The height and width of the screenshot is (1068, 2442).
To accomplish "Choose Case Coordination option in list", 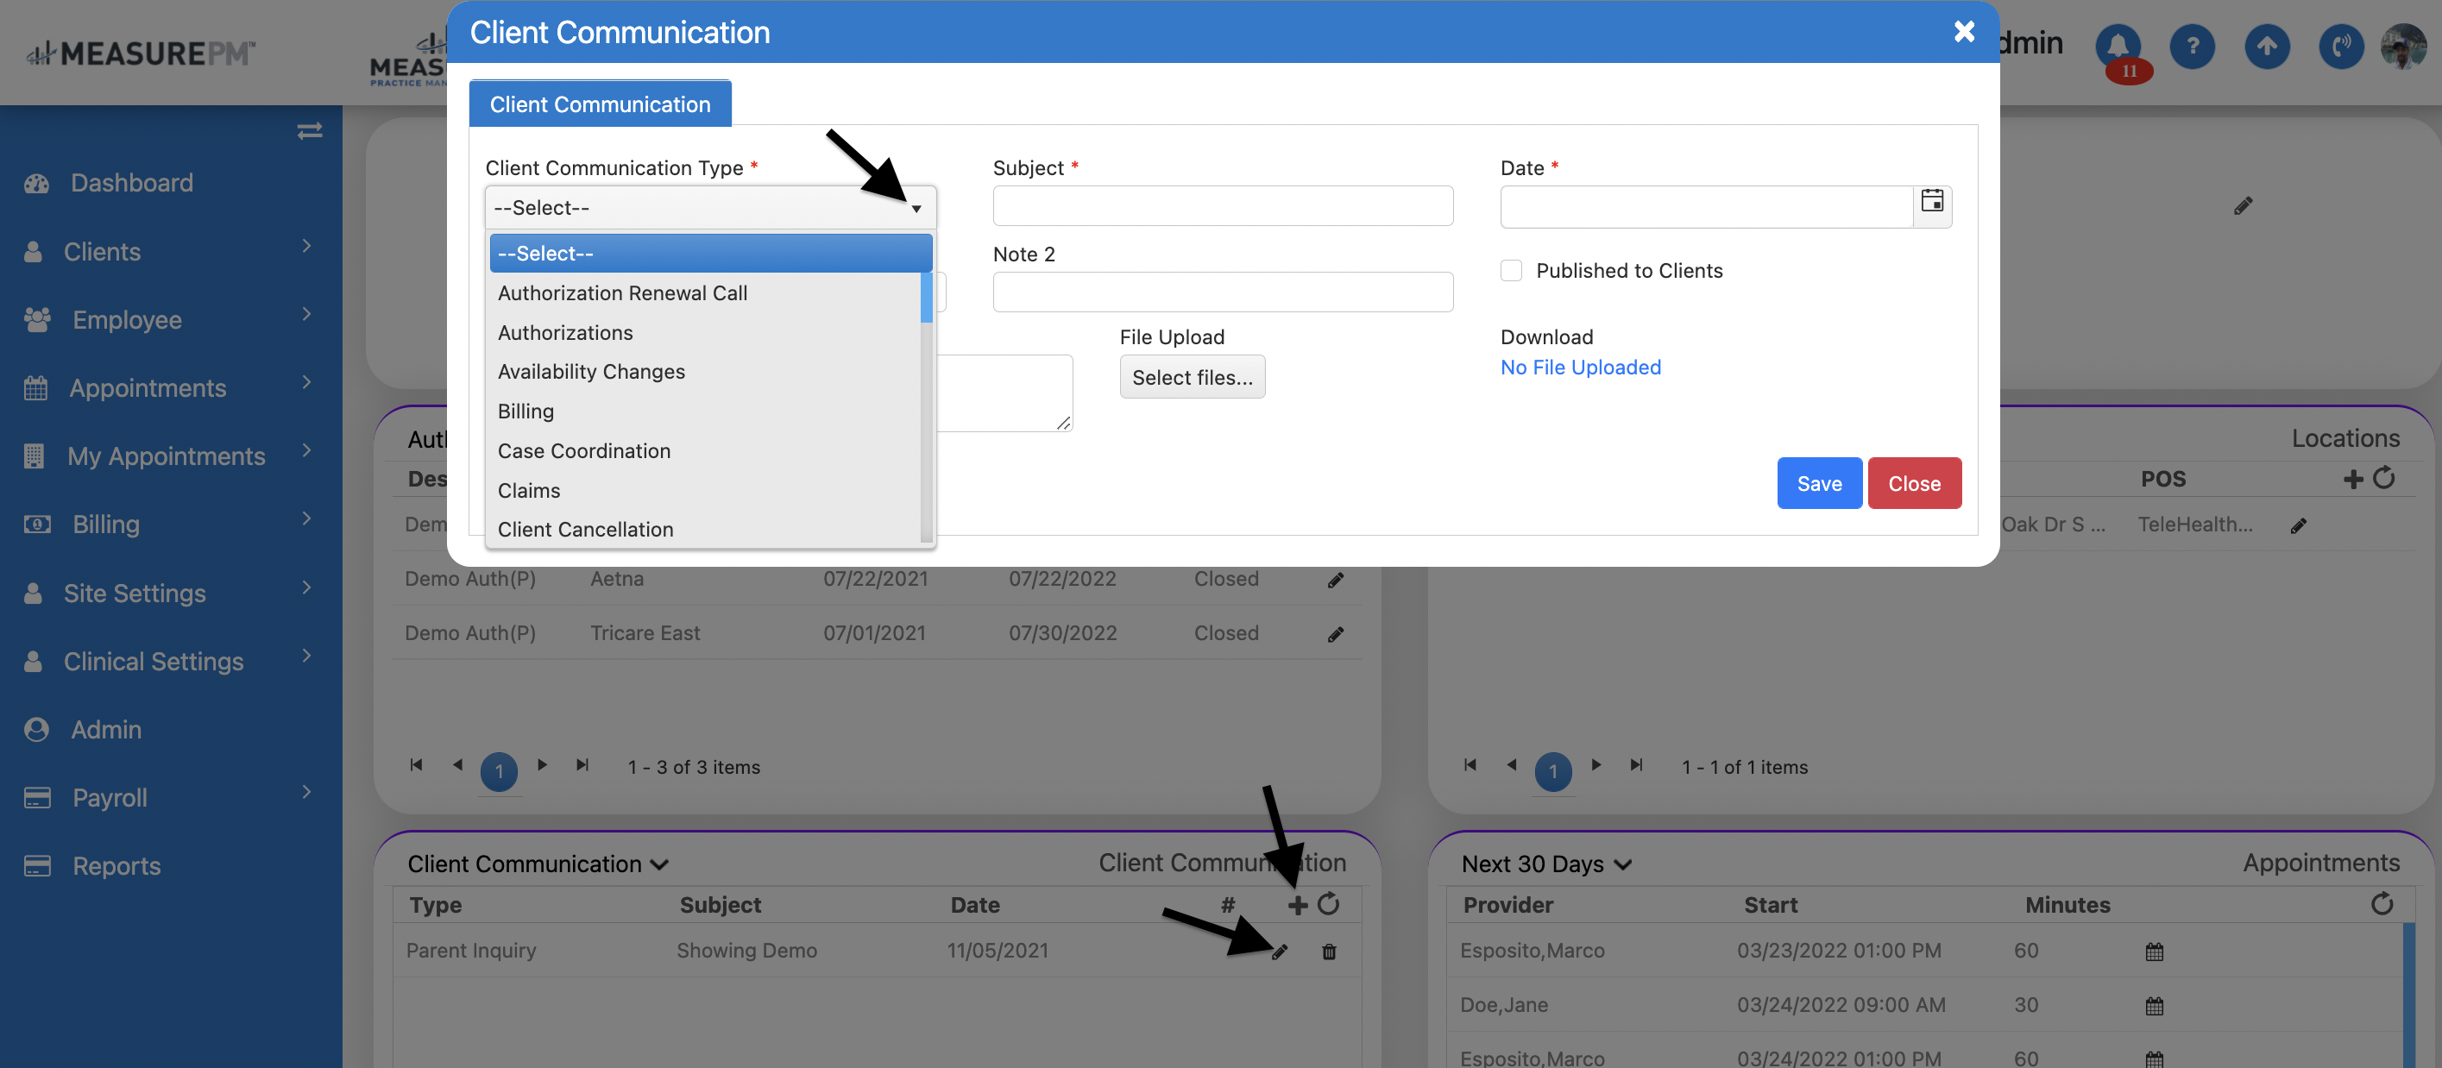I will tap(584, 451).
